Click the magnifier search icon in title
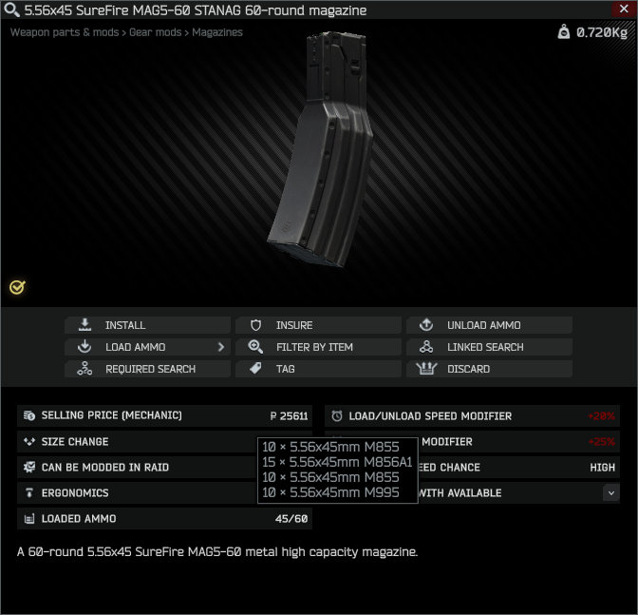638x615 pixels. coord(11,10)
